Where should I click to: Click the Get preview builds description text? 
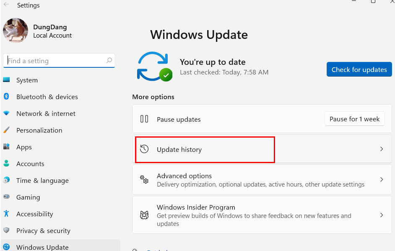coord(254,220)
